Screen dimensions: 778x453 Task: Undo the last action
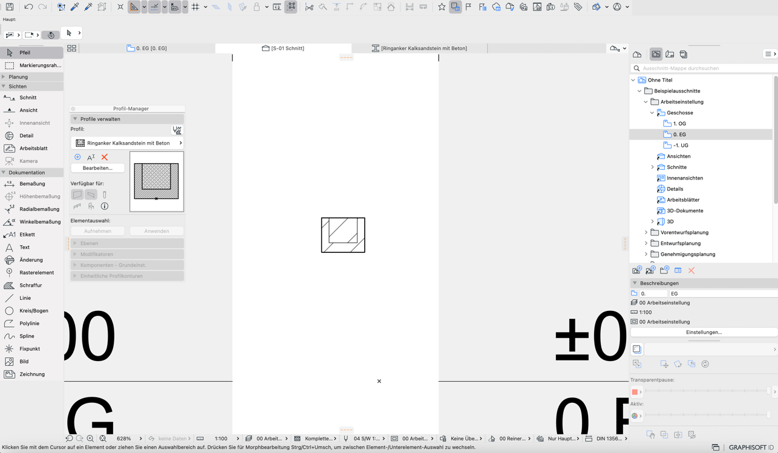pos(28,7)
